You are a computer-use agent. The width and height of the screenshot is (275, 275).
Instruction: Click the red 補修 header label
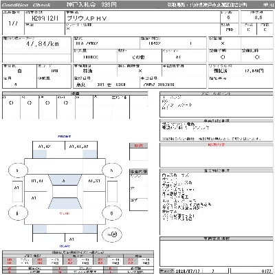pos(138,146)
